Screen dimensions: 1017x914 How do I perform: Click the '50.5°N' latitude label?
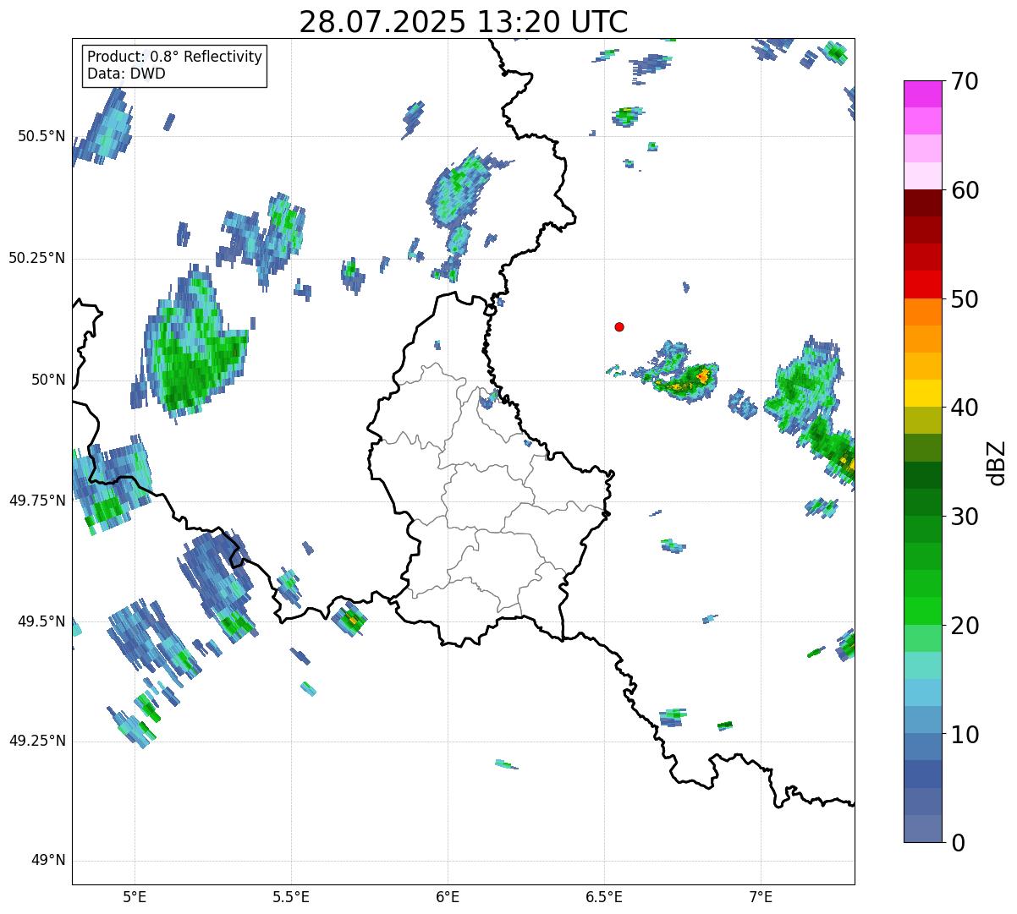41,136
